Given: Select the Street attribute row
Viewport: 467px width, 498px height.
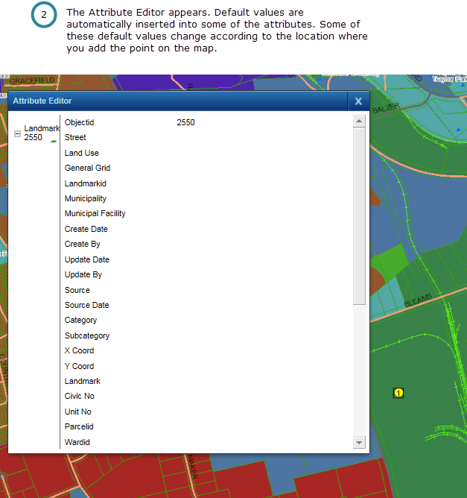Looking at the screenshot, I should 75,137.
